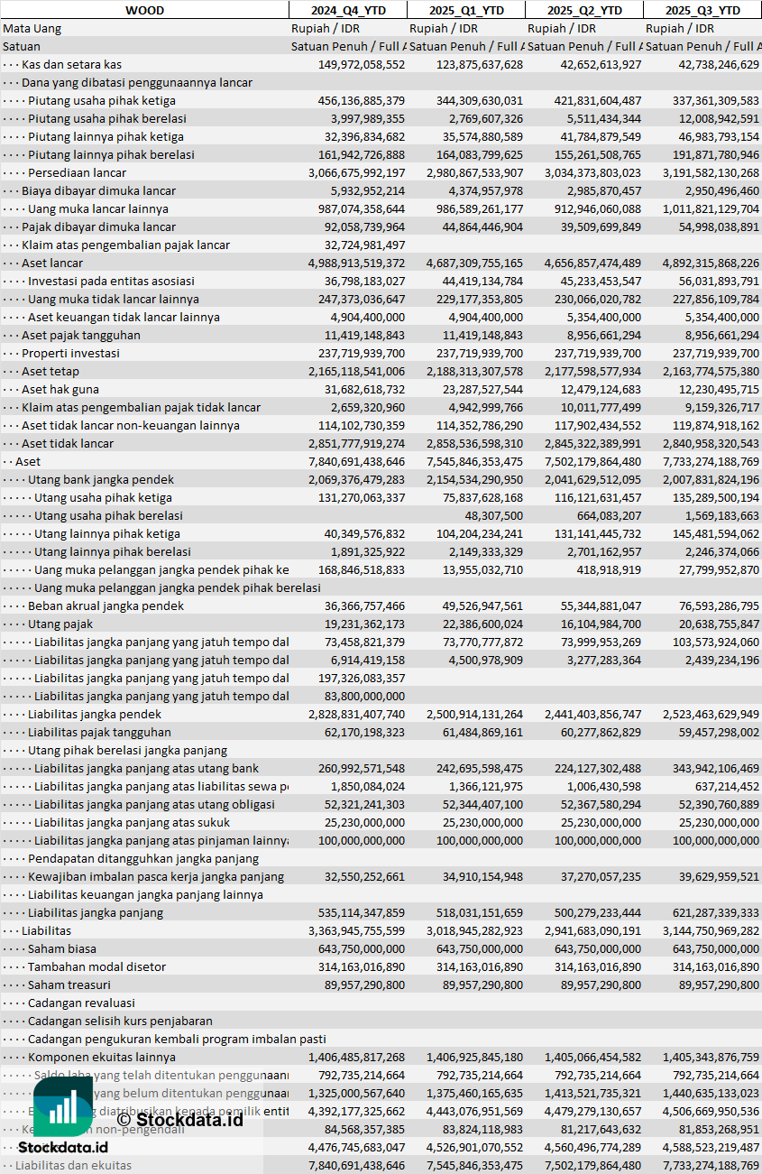Viewport: 762px width, 1174px height.
Task: Select the Aset tetap row label
Action: (50, 371)
